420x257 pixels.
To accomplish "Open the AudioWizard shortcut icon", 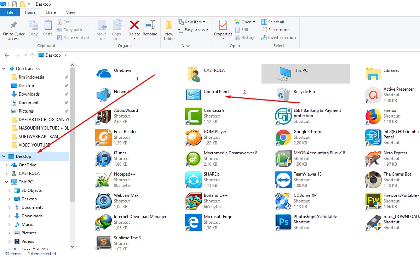I will (x=104, y=116).
